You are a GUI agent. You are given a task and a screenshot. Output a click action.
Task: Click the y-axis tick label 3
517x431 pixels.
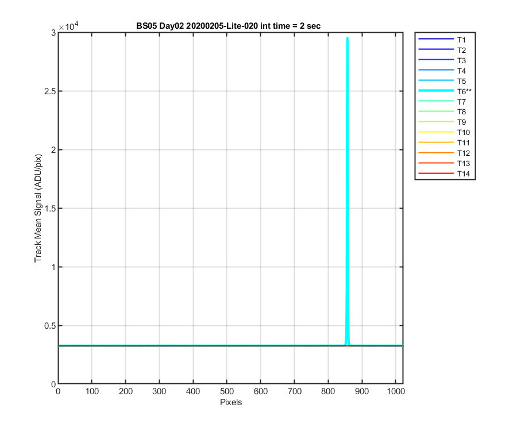53,33
